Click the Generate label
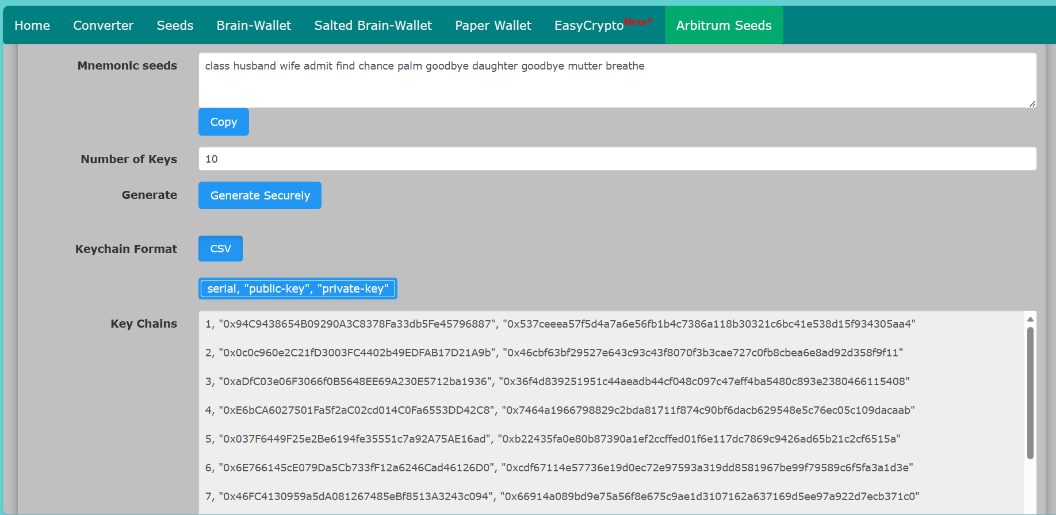Image resolution: width=1056 pixels, height=515 pixels. (150, 195)
